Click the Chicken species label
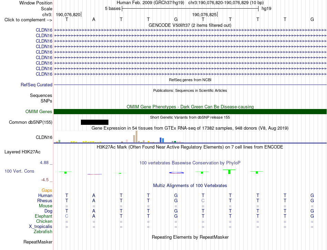Screen dimensions: 327x250 (x=44, y=221)
